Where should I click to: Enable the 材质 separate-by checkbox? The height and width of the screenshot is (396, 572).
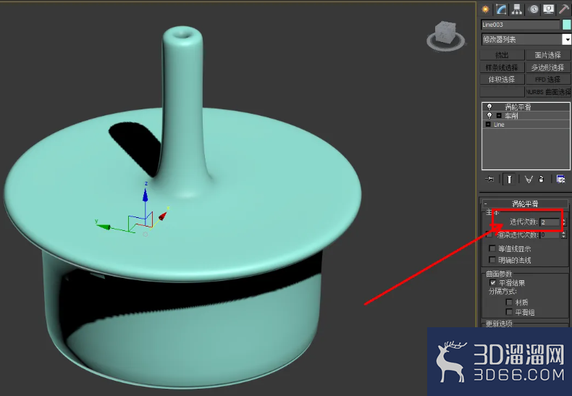509,302
